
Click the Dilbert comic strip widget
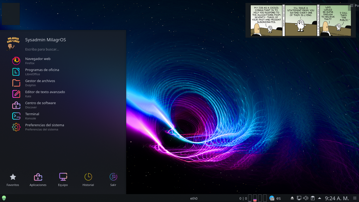[x=300, y=21]
